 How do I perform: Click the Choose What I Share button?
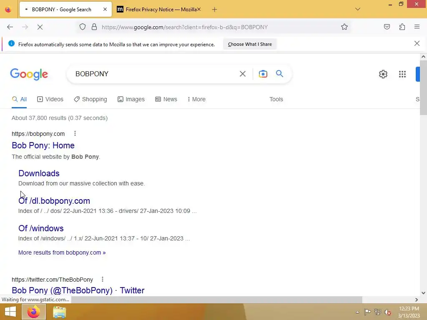(250, 44)
